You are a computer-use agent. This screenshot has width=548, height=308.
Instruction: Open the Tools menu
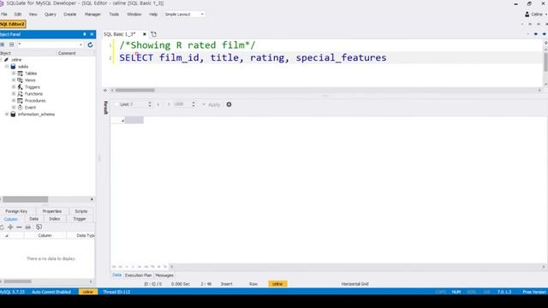click(x=114, y=15)
